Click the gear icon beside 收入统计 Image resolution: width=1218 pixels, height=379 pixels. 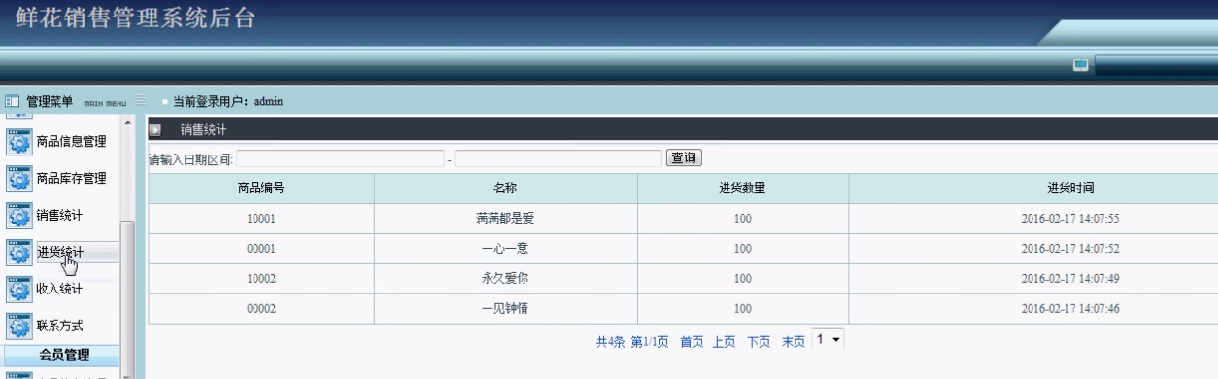point(19,290)
